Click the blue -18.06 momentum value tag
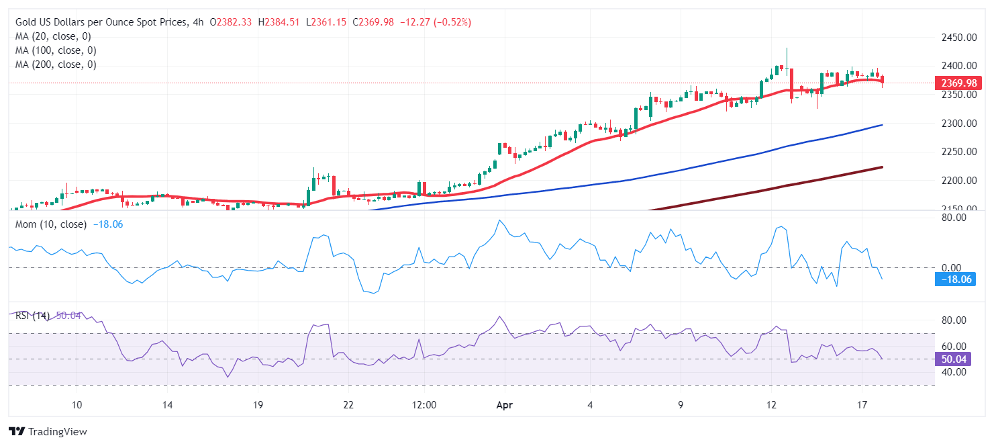The width and height of the screenshot is (994, 446). coord(954,279)
